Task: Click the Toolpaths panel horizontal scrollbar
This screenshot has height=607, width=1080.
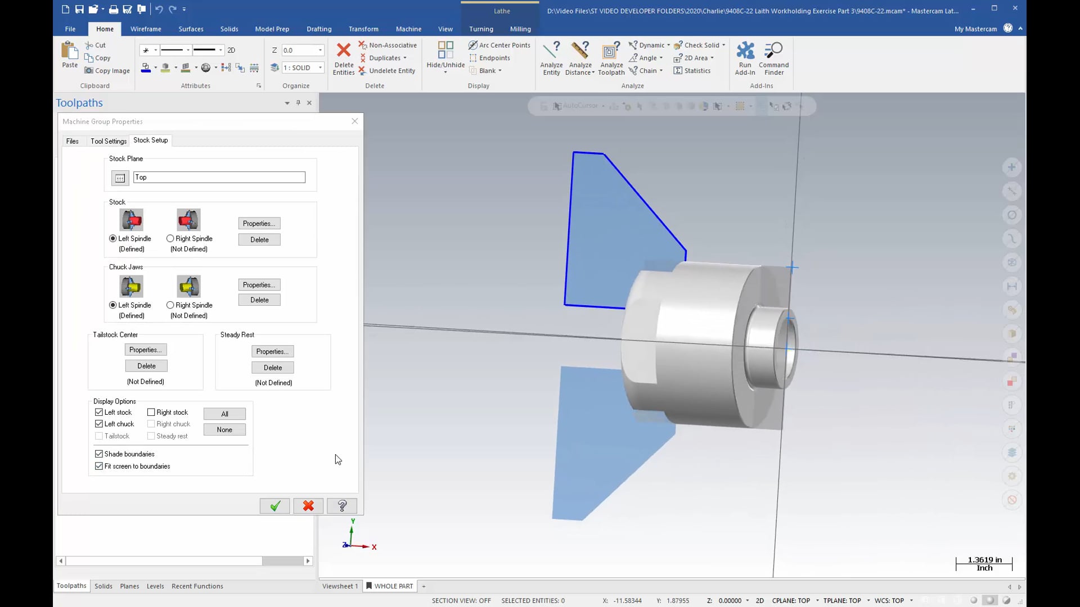Action: pos(184,561)
